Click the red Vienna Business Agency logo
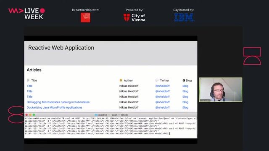Screen dimensions: 269x151 coord(85,18)
